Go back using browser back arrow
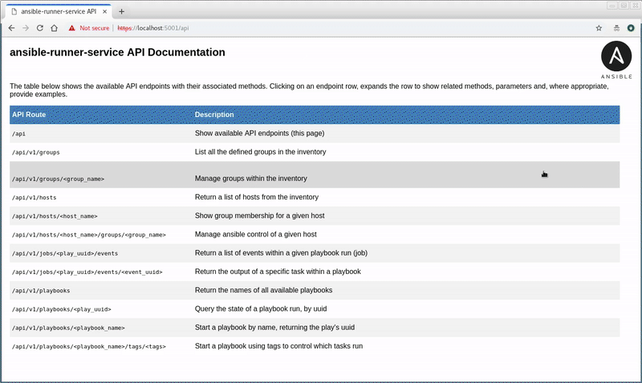This screenshot has width=642, height=383. [x=11, y=28]
